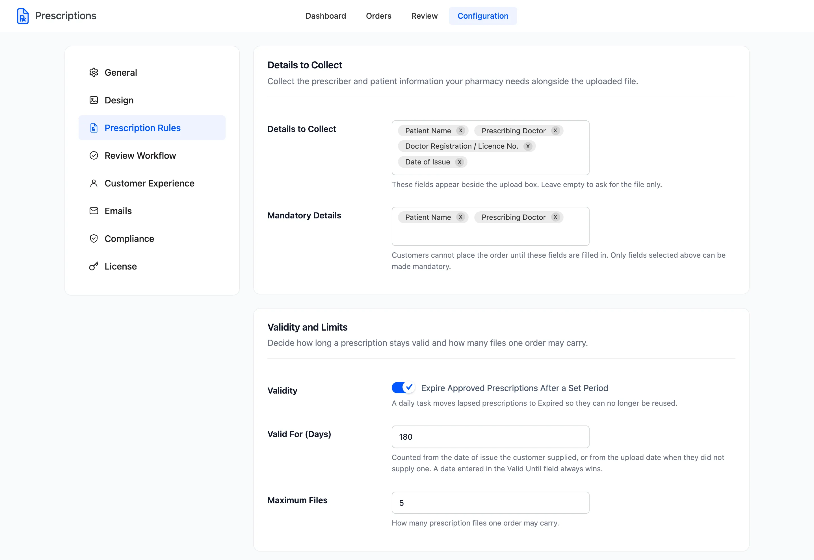Remove the Date of Issue tag
The image size is (814, 560).
coord(460,162)
